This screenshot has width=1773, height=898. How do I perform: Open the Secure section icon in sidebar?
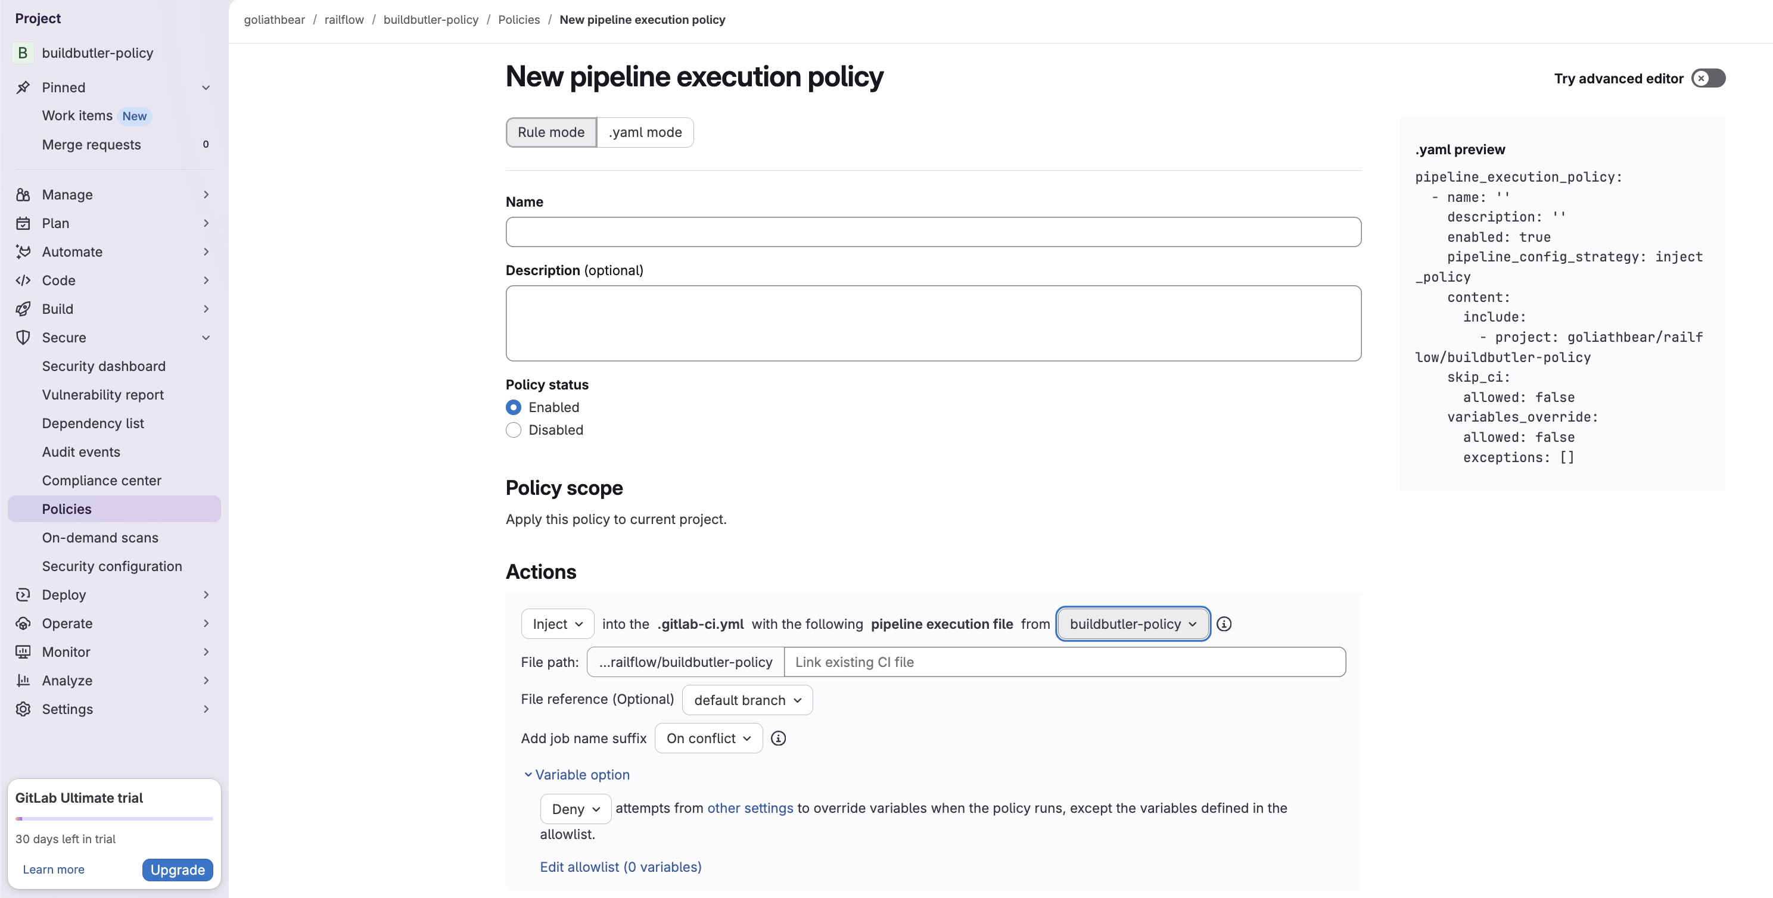point(23,337)
